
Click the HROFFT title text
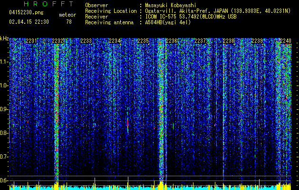tap(48, 4)
